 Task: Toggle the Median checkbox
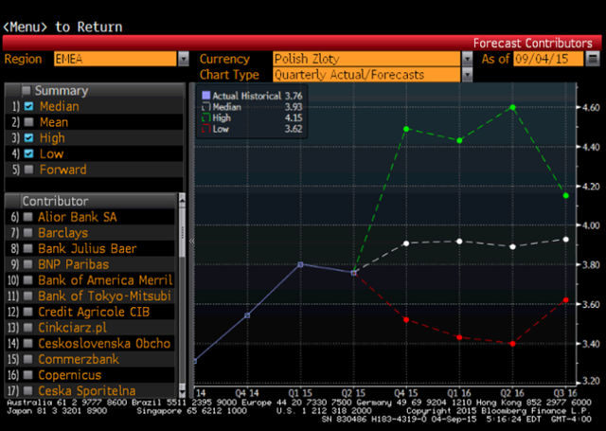pos(28,106)
